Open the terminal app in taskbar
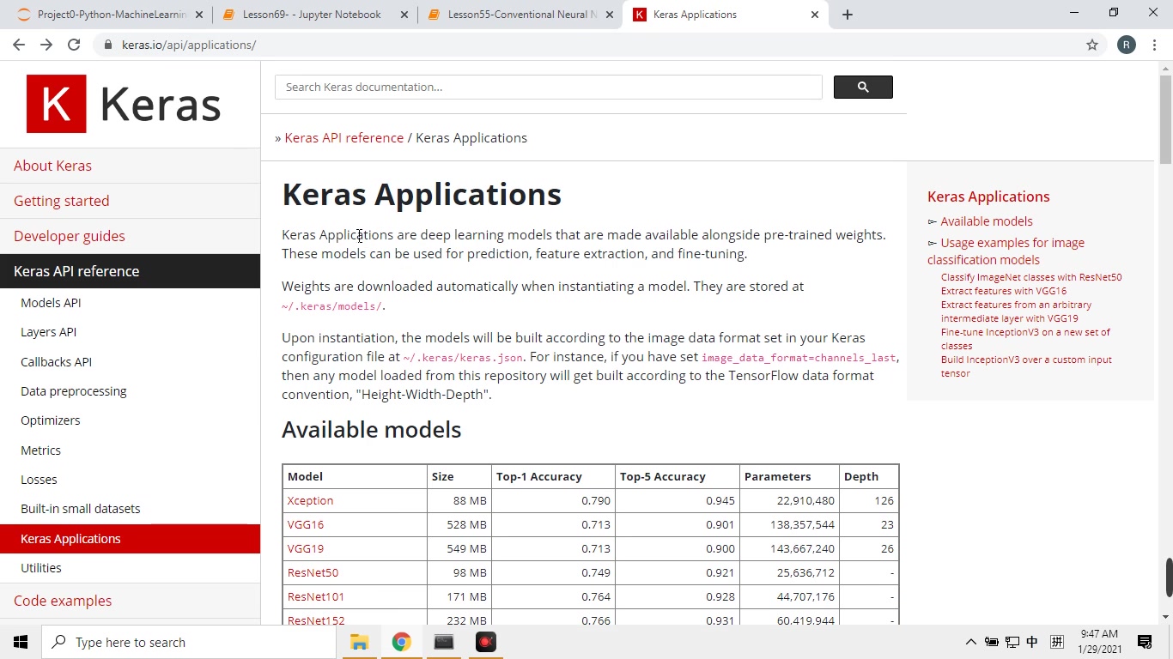This screenshot has height=659, width=1173. point(443,642)
